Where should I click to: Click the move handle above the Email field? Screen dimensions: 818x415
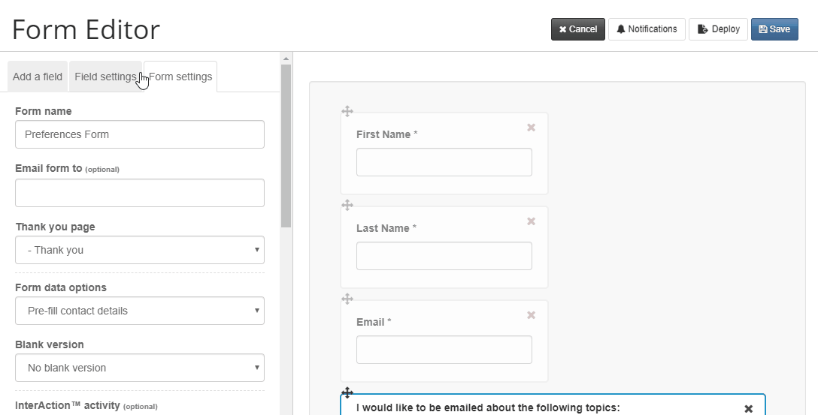(x=347, y=299)
